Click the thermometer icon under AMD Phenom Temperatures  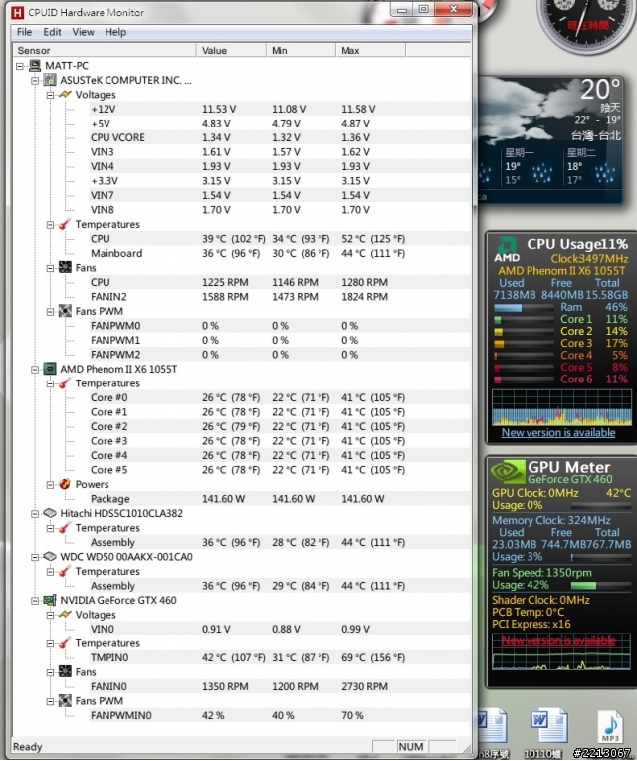(65, 382)
